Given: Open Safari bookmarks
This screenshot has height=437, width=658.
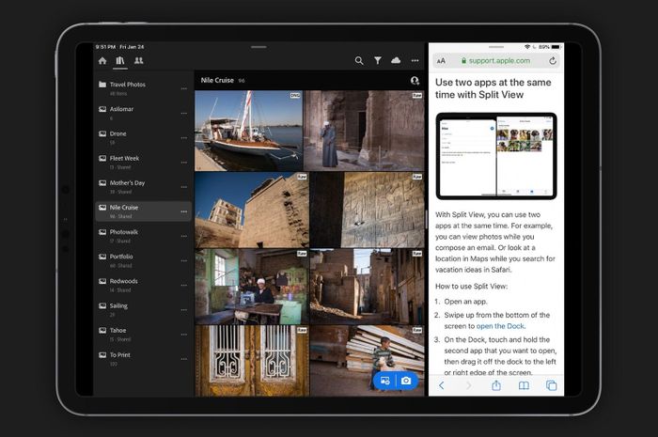Looking at the screenshot, I should (524, 385).
